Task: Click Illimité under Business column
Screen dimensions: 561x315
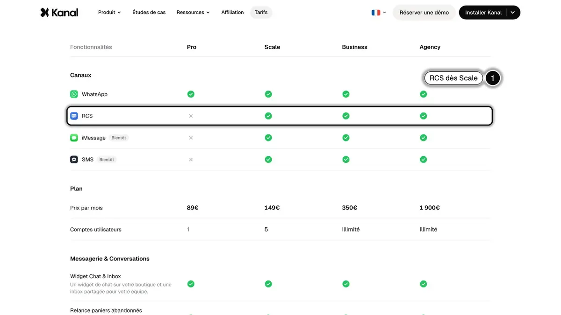Action: click(351, 230)
